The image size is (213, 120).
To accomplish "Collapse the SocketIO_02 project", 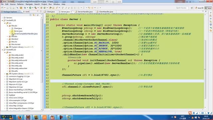I will point(2,50).
